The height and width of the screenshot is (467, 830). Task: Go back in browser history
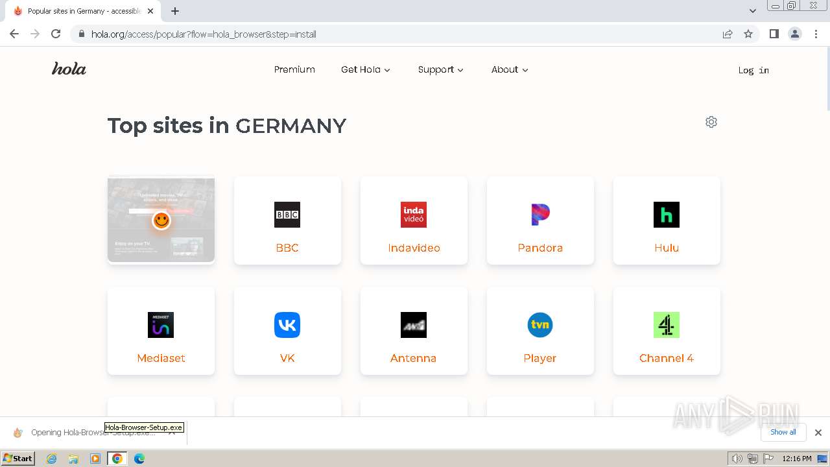[14, 34]
